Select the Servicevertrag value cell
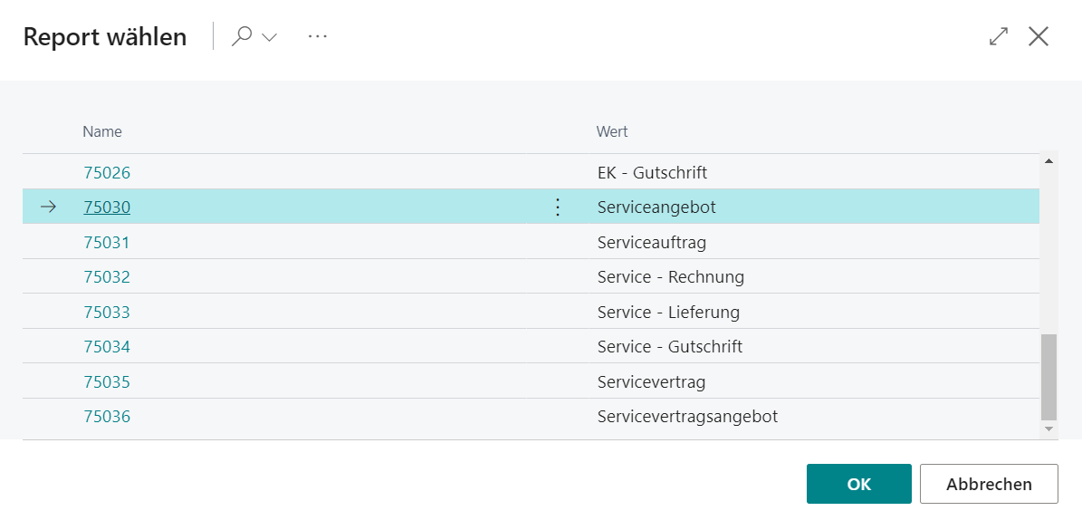The width and height of the screenshot is (1082, 530). [651, 382]
